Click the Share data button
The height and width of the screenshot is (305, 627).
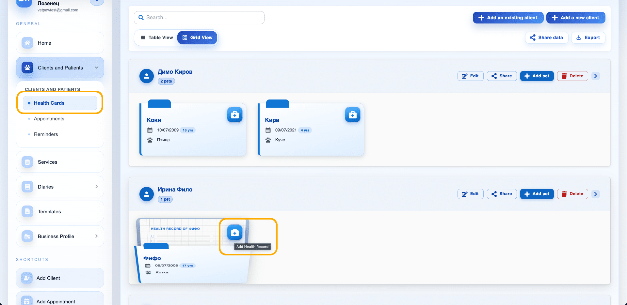tap(547, 38)
